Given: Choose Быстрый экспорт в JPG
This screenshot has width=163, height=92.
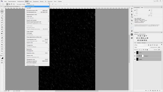Looking at the screenshot, I should (37, 10).
